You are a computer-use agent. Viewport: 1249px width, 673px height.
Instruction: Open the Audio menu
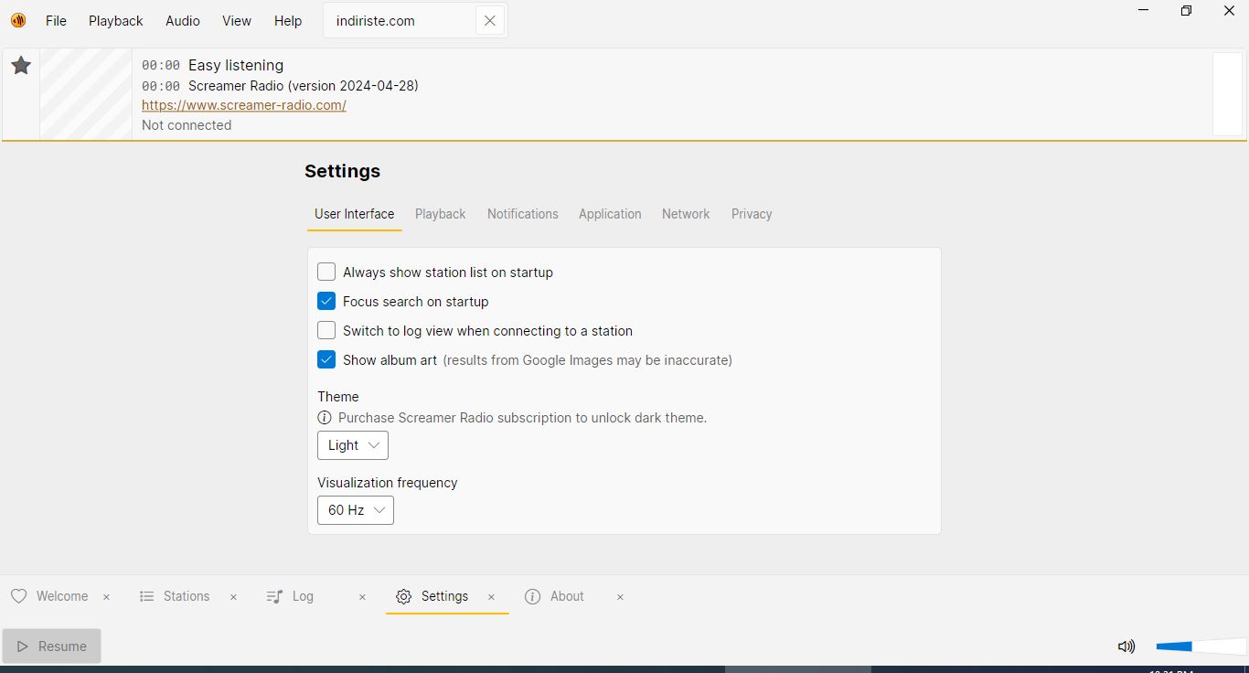[183, 21]
